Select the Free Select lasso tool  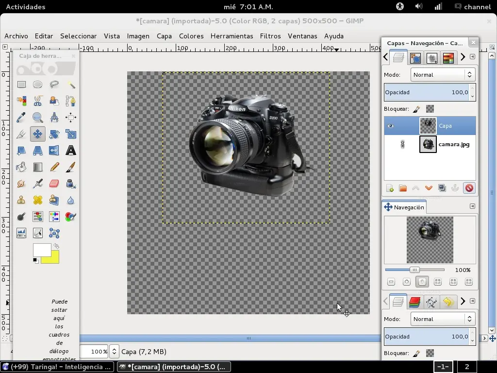54,85
